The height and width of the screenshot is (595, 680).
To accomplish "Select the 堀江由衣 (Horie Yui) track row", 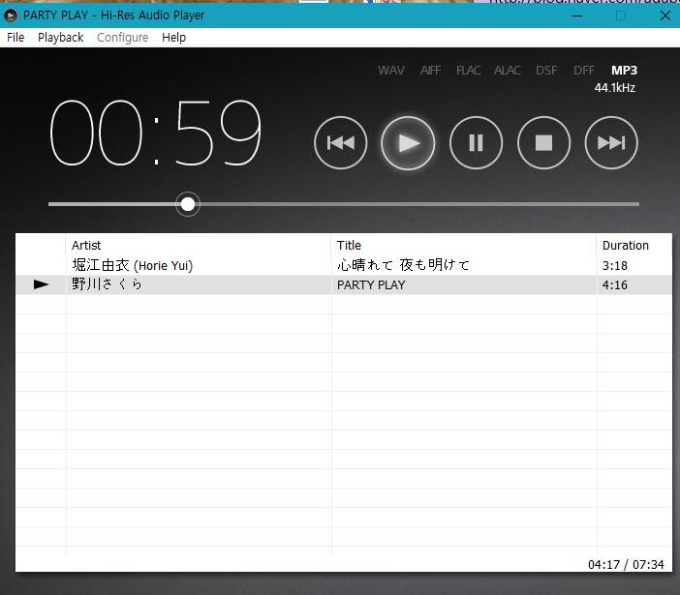I will pyautogui.click(x=132, y=265).
